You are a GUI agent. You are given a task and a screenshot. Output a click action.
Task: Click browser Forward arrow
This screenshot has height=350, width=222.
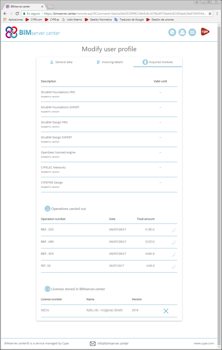pos(11,14)
